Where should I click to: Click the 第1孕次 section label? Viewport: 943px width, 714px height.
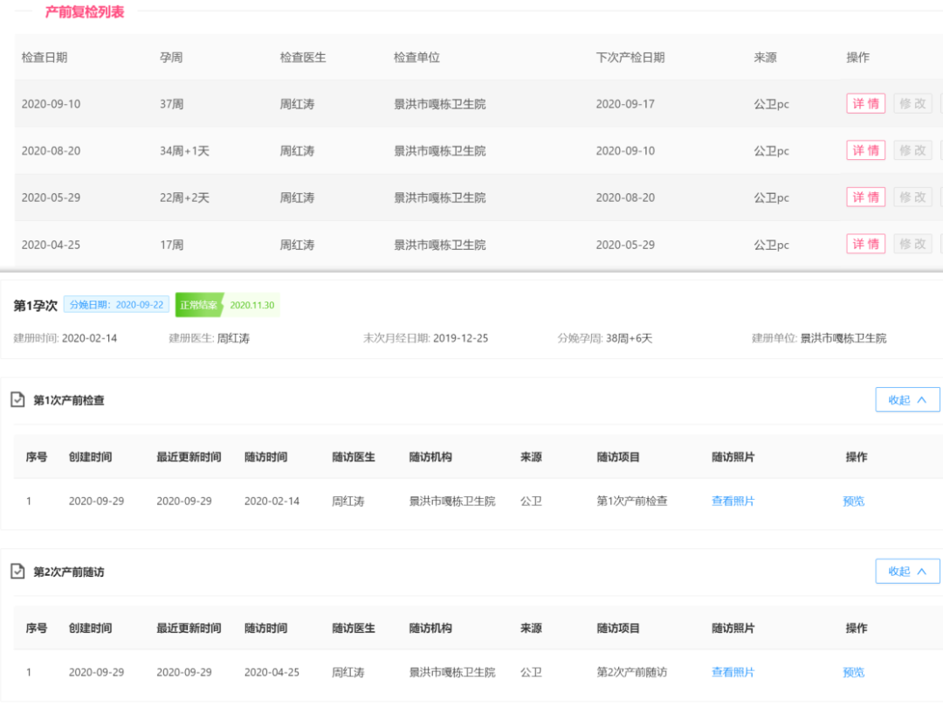[36, 304]
